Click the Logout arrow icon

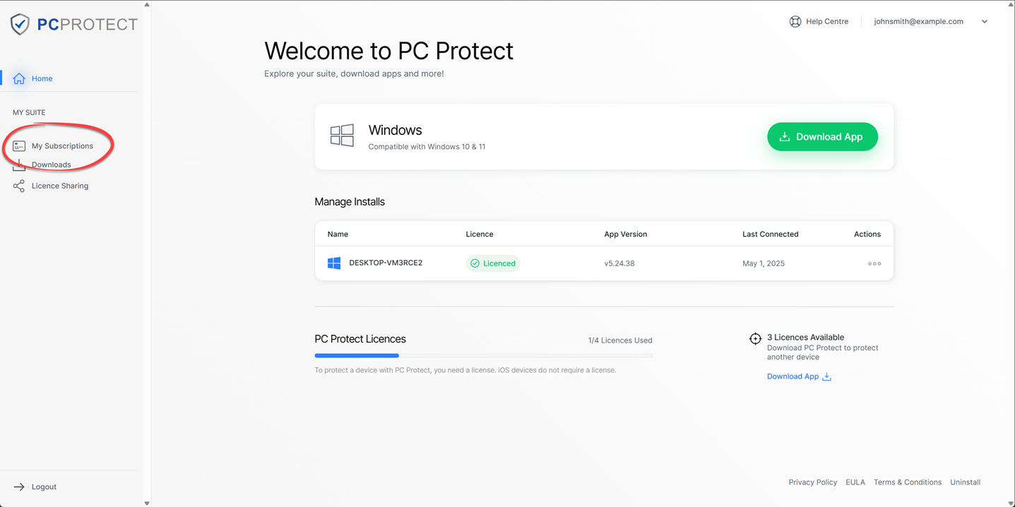pyautogui.click(x=19, y=487)
